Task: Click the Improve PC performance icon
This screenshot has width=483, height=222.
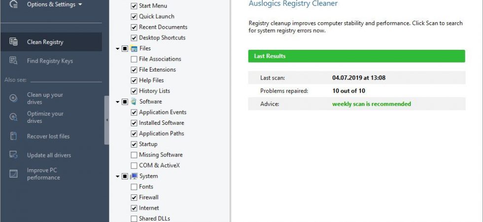Action: pos(14,174)
